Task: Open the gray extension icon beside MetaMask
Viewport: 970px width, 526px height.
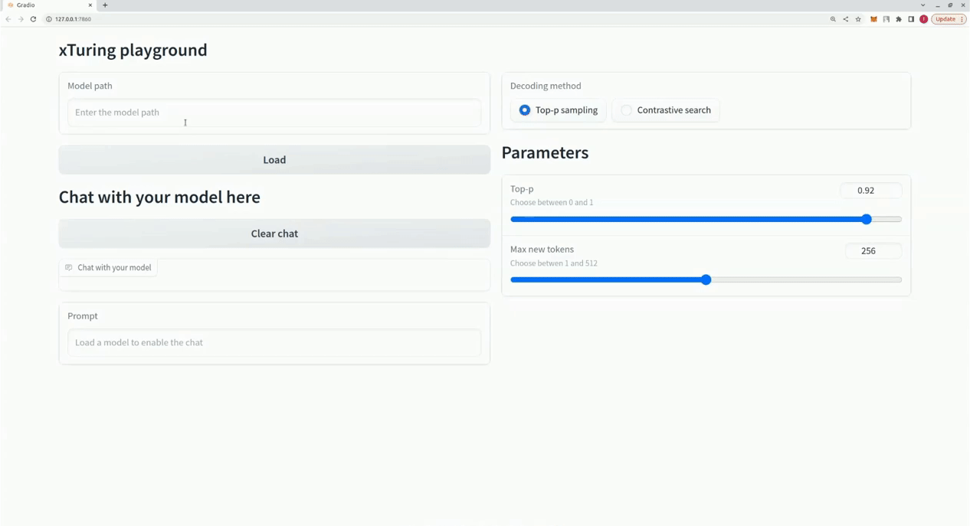Action: click(886, 19)
